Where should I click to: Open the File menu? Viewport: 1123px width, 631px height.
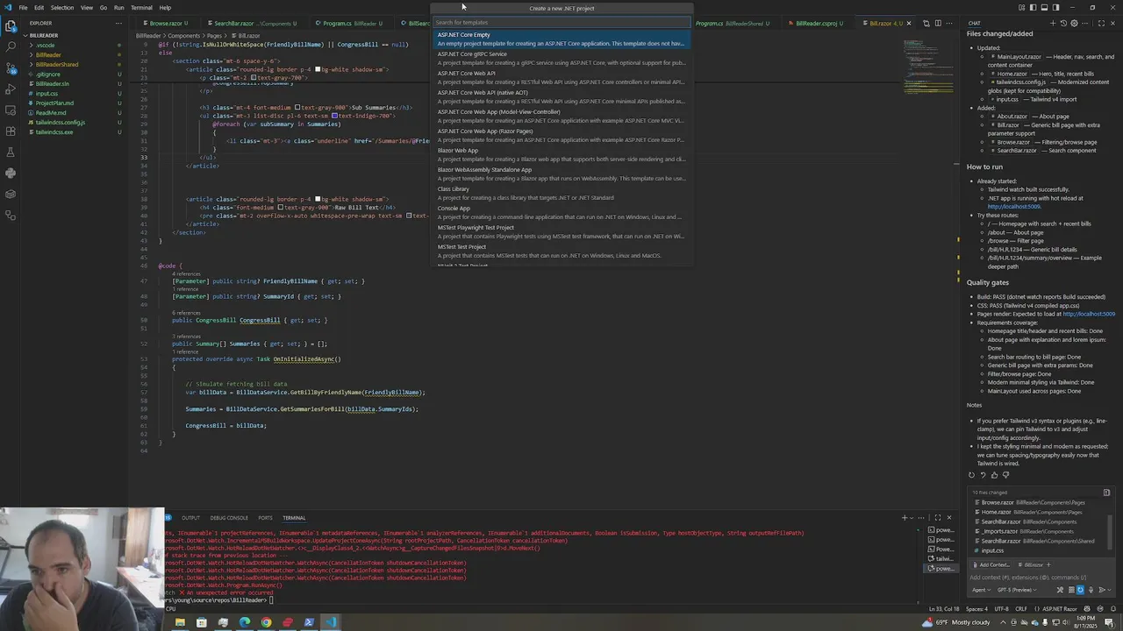pyautogui.click(x=23, y=8)
